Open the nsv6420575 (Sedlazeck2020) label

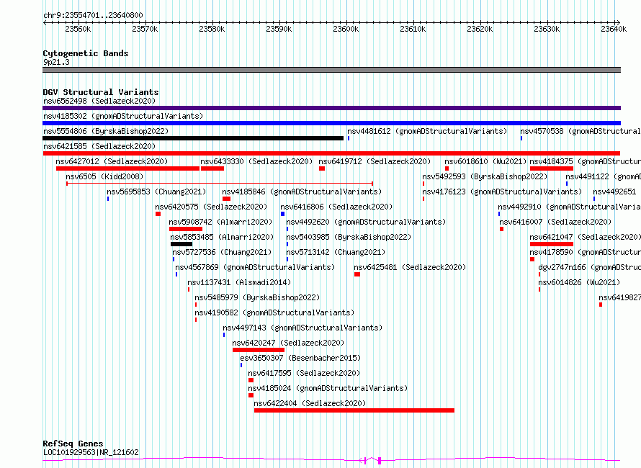(211, 207)
